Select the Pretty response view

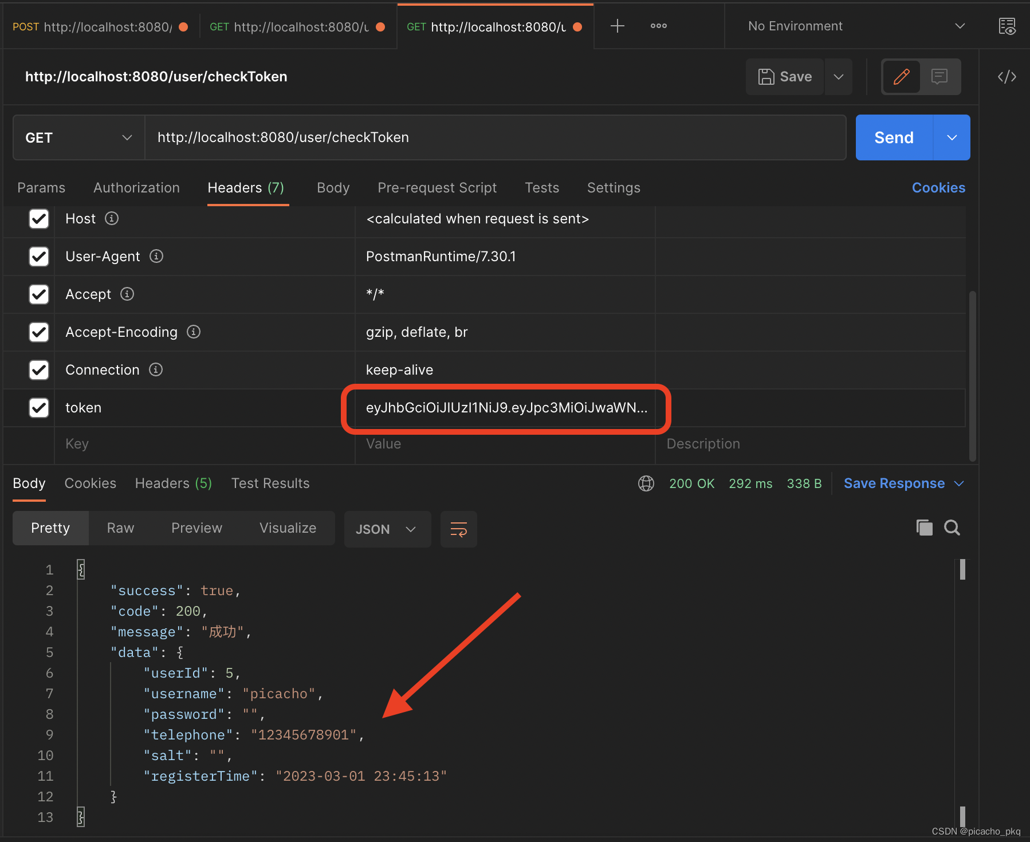[x=50, y=528]
